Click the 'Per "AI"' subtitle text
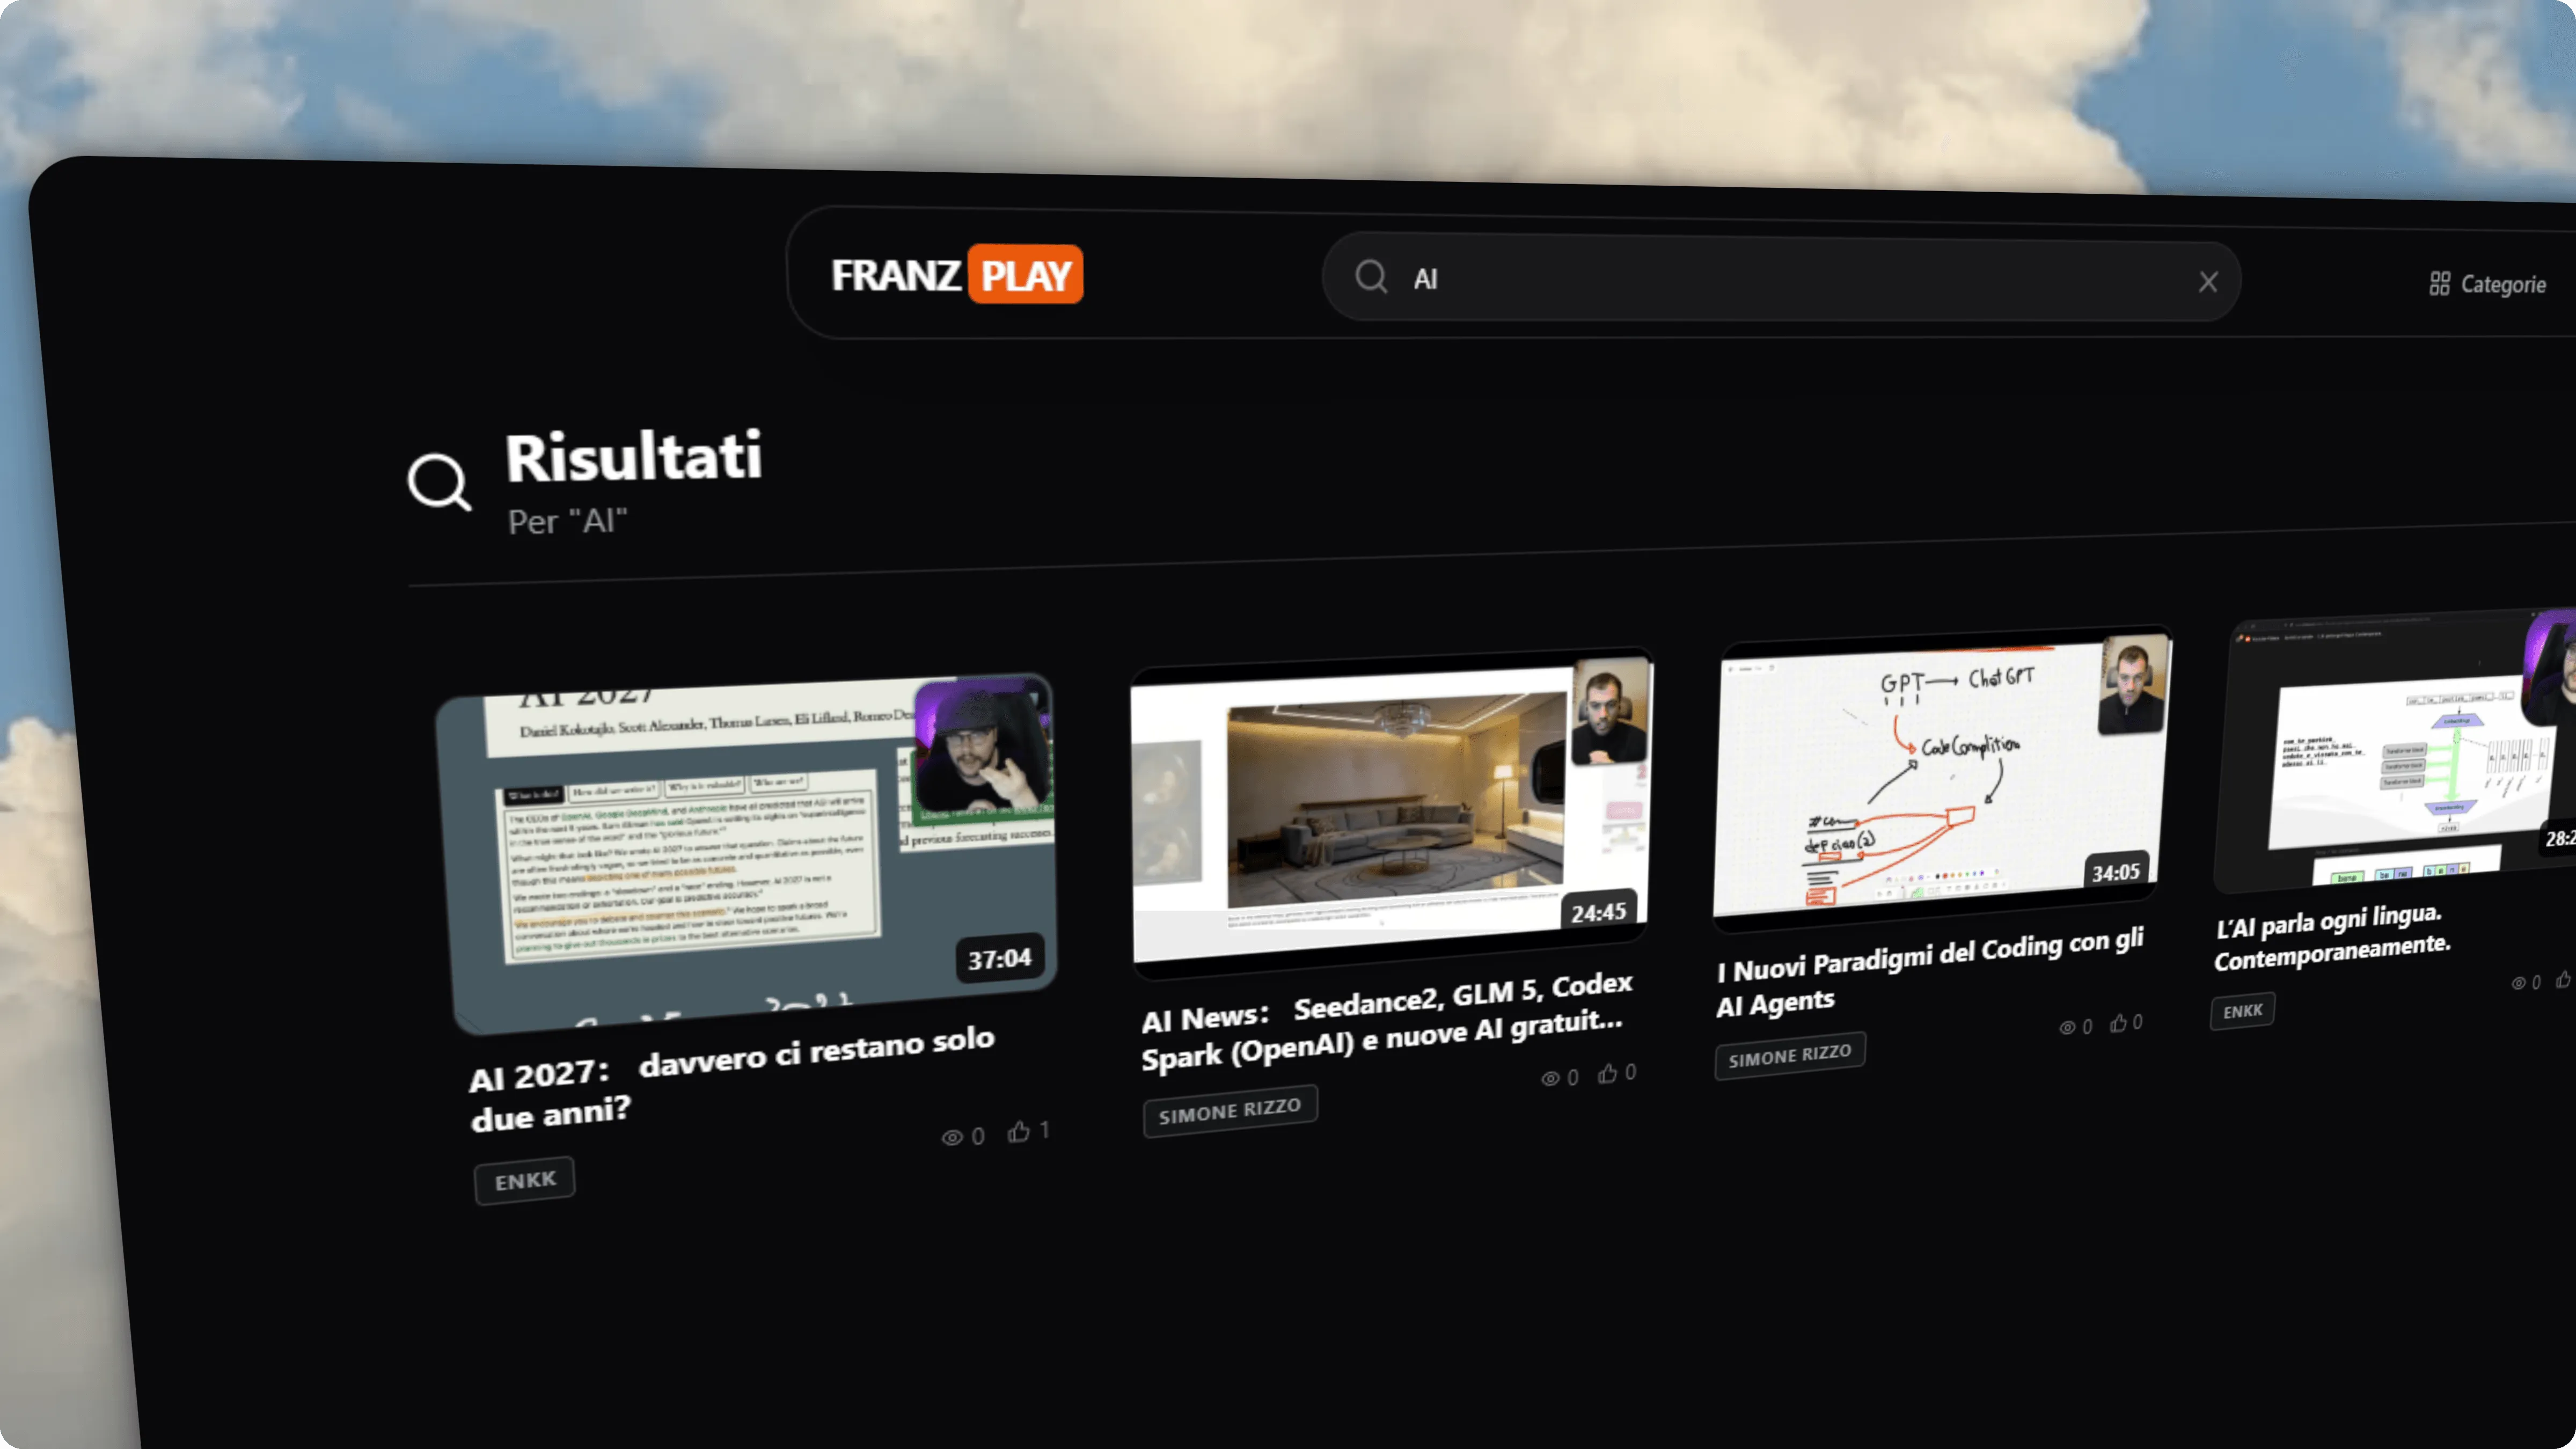2576x1449 pixels. [567, 521]
